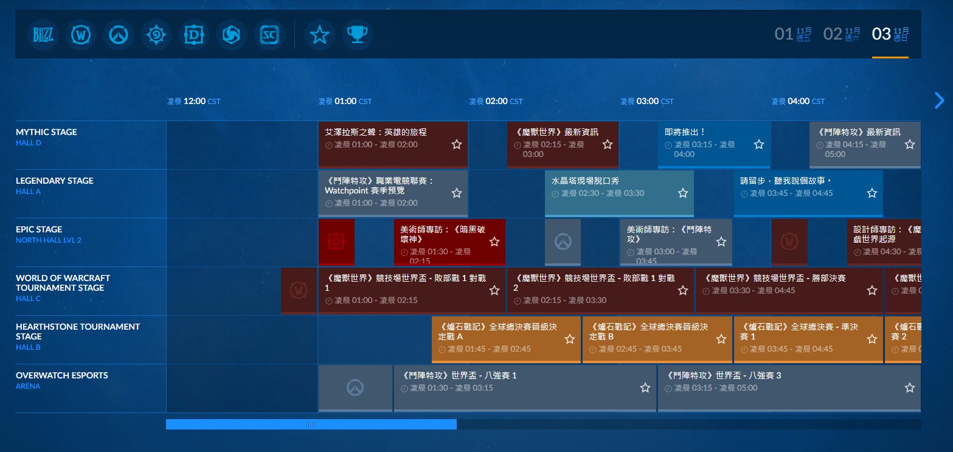Viewport: 953px width, 452px height.
Task: Click the 凌晨 01:00 CST time header
Action: pyautogui.click(x=345, y=102)
